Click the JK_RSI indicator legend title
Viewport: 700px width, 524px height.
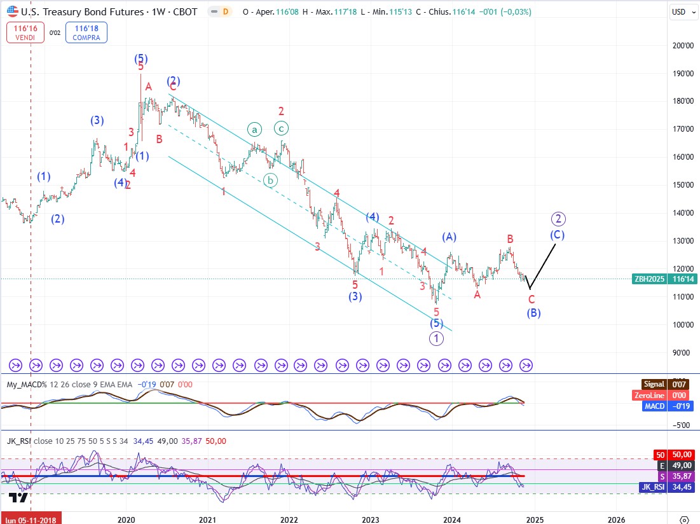tap(18, 441)
